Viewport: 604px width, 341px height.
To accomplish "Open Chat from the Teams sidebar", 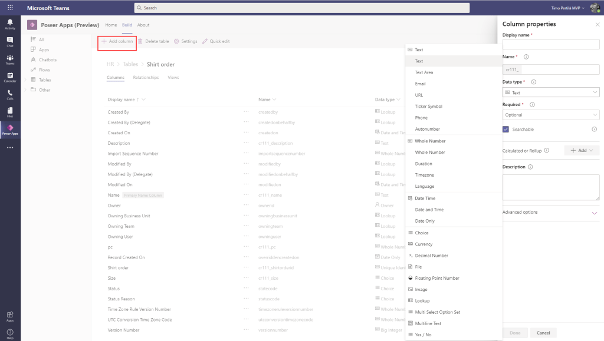I will pyautogui.click(x=10, y=41).
